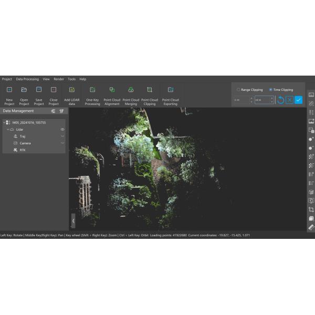Collapse the Lidar tree node
Viewport: 315px width, 315px height.
point(8,129)
